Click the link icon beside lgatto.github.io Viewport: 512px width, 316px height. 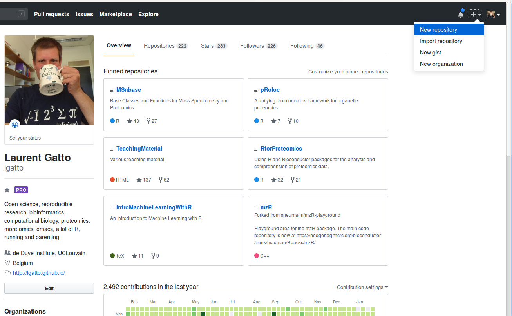7,272
